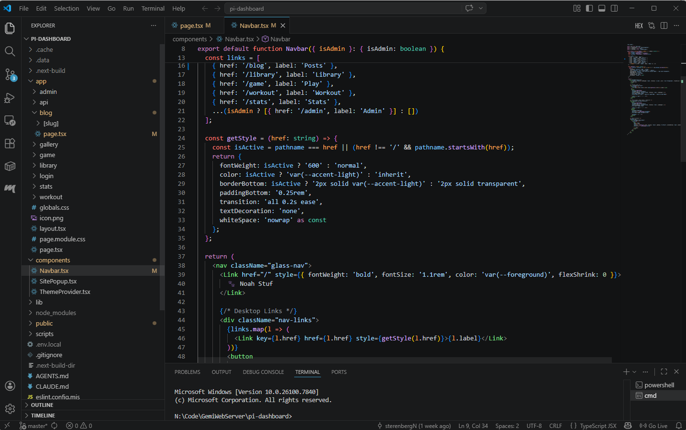
Task: Open the Manage gear menu
Action: 10,409
